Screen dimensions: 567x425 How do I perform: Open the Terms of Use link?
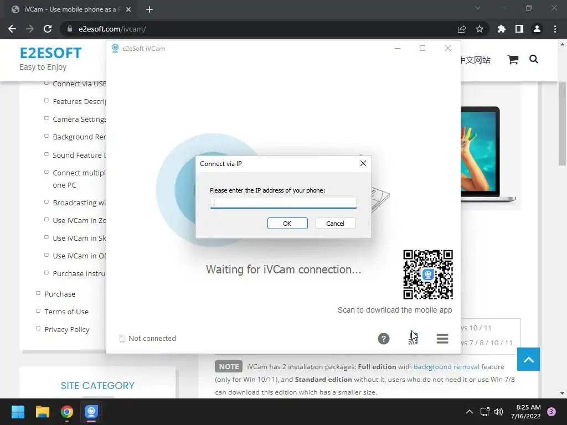coord(66,312)
